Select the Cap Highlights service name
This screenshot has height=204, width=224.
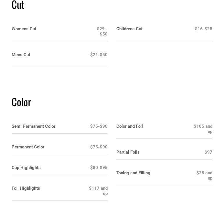[x=26, y=168]
